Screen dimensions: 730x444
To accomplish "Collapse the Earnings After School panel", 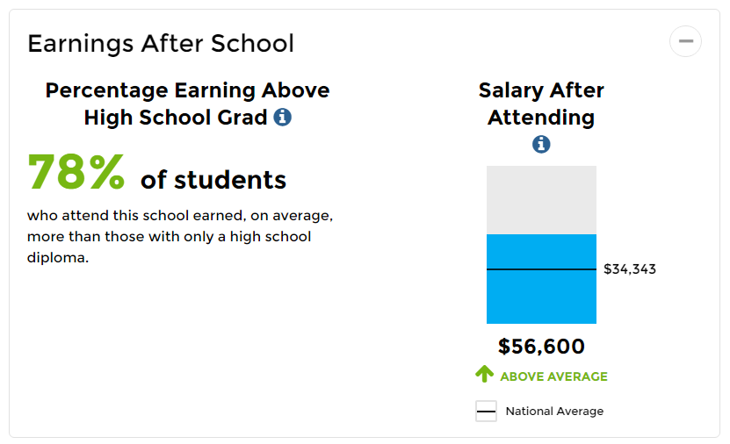I will pos(685,41).
